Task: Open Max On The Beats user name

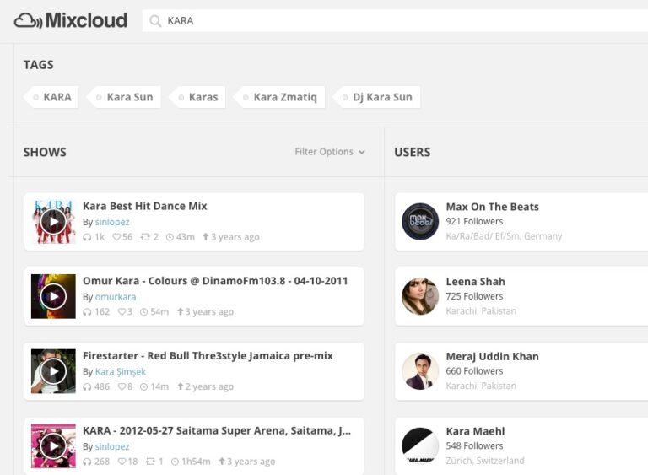Action: tap(492, 207)
